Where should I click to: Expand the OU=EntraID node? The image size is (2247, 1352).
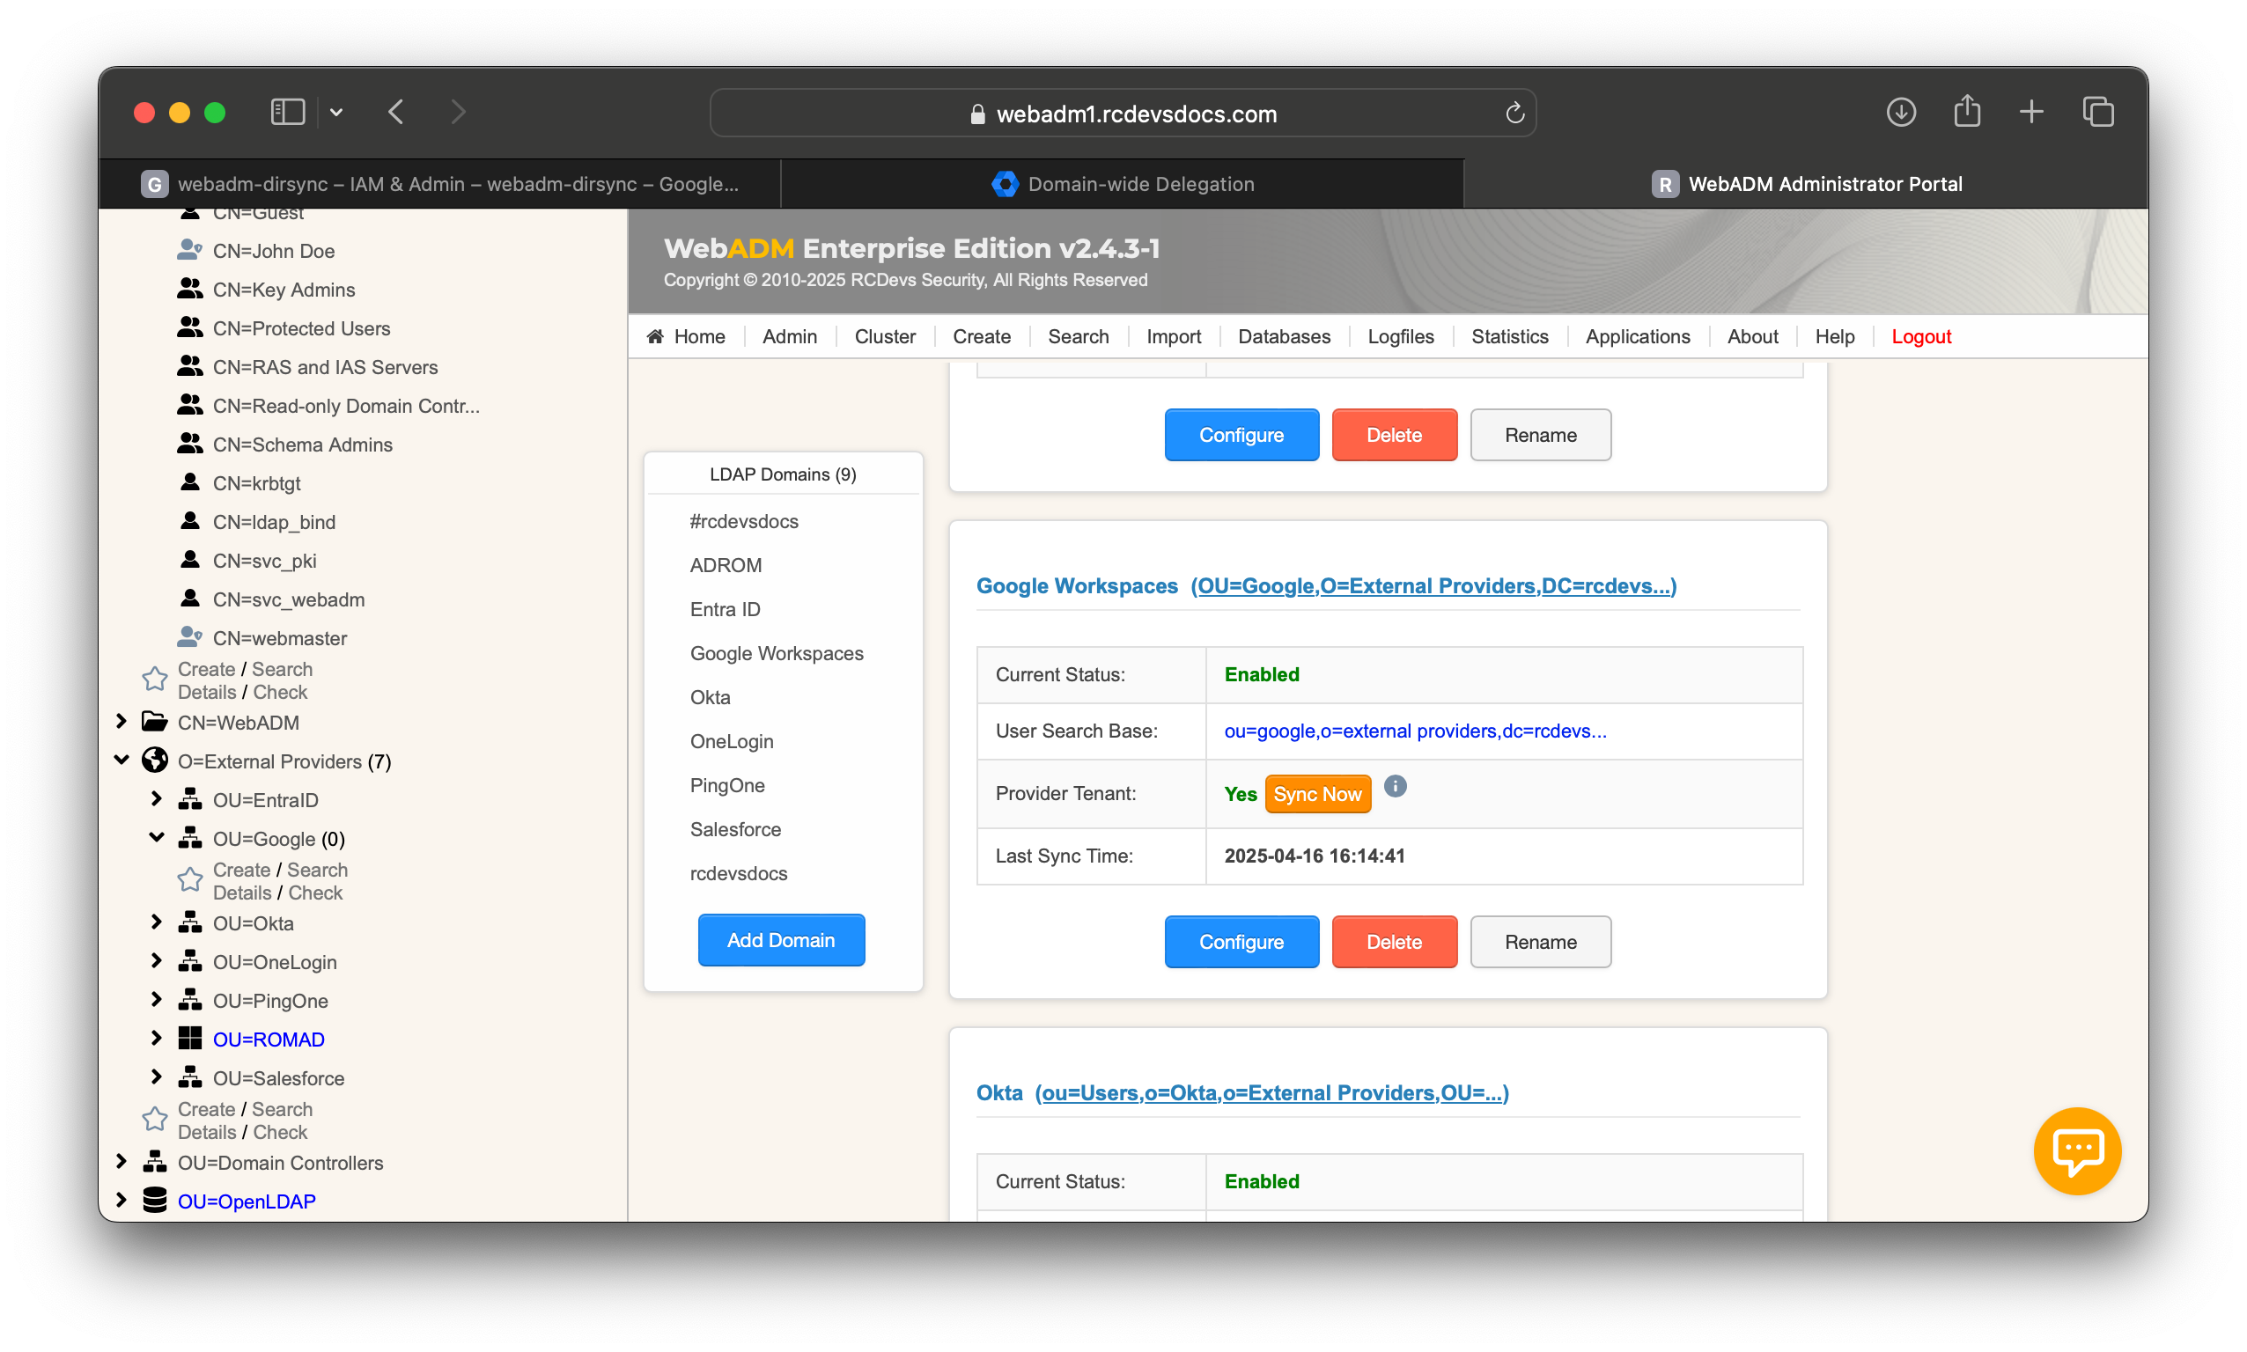pos(156,798)
